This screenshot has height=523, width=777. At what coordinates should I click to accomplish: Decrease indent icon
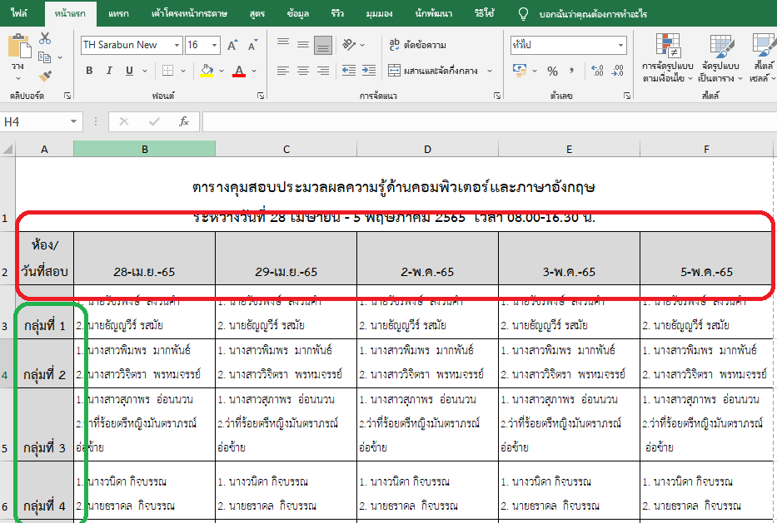349,71
